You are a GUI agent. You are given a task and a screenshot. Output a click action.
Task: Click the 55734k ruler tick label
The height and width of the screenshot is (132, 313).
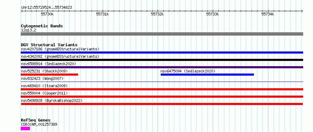click(x=268, y=14)
